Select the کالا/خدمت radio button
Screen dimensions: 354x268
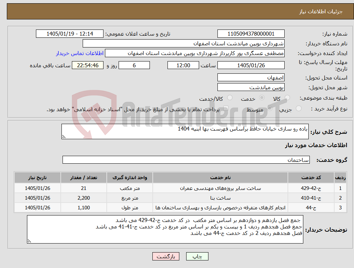coord(230,98)
